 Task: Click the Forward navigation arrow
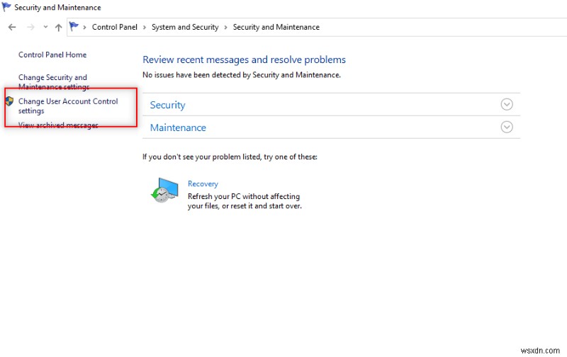pyautogui.click(x=30, y=27)
